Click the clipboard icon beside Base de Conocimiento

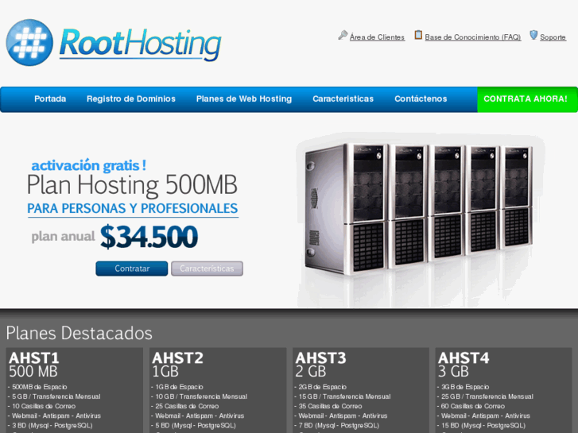click(418, 35)
